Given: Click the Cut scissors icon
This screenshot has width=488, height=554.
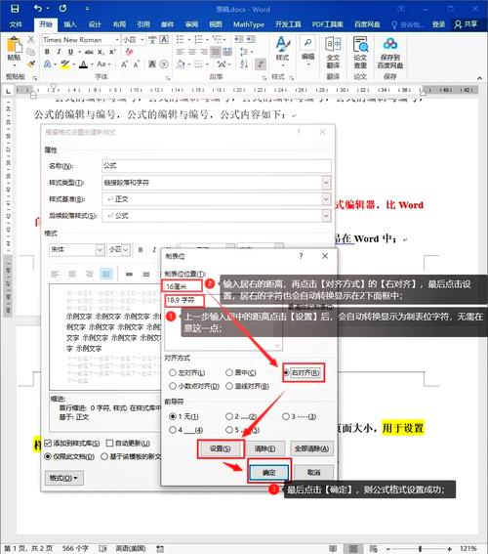Looking at the screenshot, I should pyautogui.click(x=31, y=39).
